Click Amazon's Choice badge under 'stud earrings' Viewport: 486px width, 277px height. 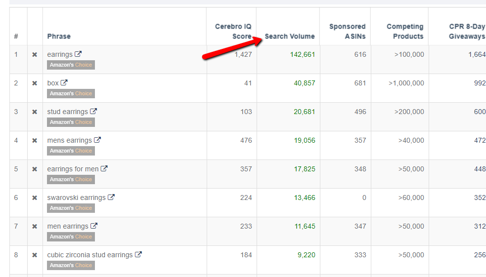[71, 122]
